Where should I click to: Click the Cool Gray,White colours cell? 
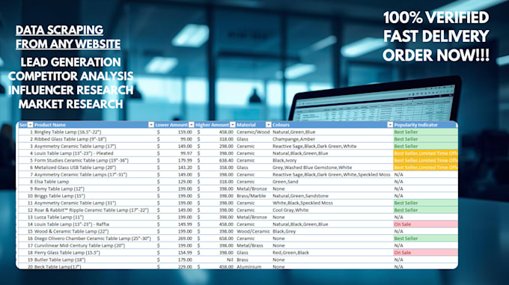click(332, 210)
